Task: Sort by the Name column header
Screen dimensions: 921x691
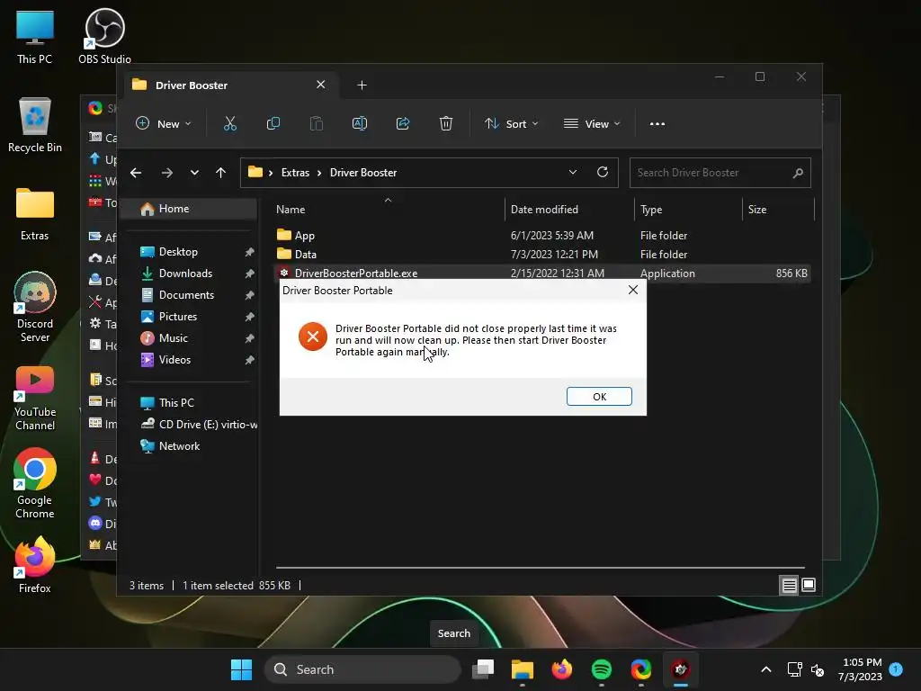Action: 388,209
